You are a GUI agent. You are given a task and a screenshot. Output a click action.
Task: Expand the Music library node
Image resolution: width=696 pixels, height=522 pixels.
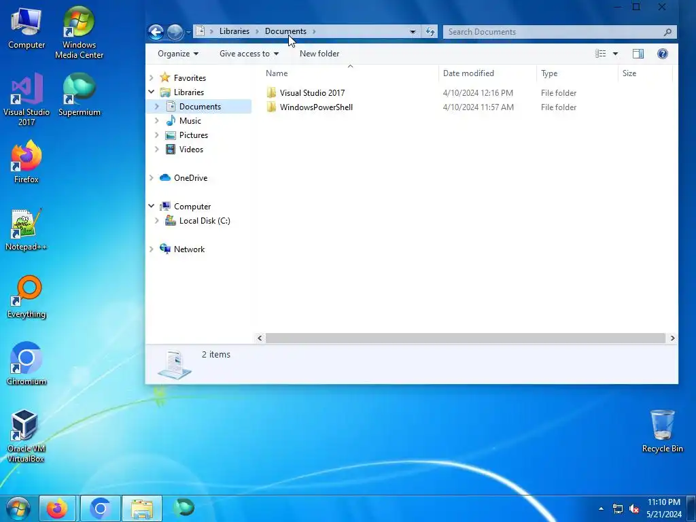click(x=157, y=121)
